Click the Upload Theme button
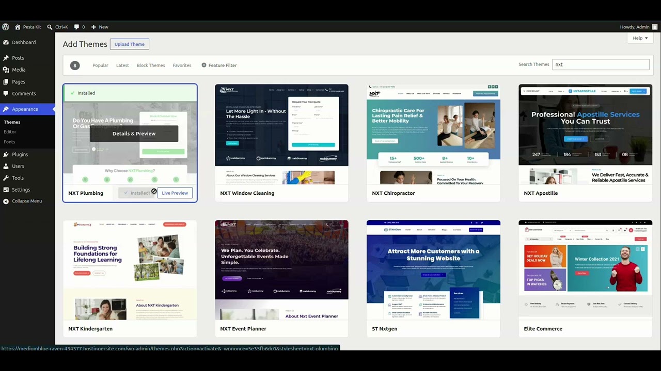This screenshot has height=371, width=661. pos(130,44)
